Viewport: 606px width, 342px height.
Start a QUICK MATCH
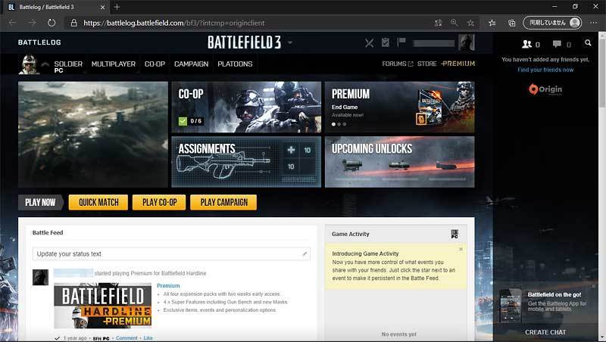point(98,202)
